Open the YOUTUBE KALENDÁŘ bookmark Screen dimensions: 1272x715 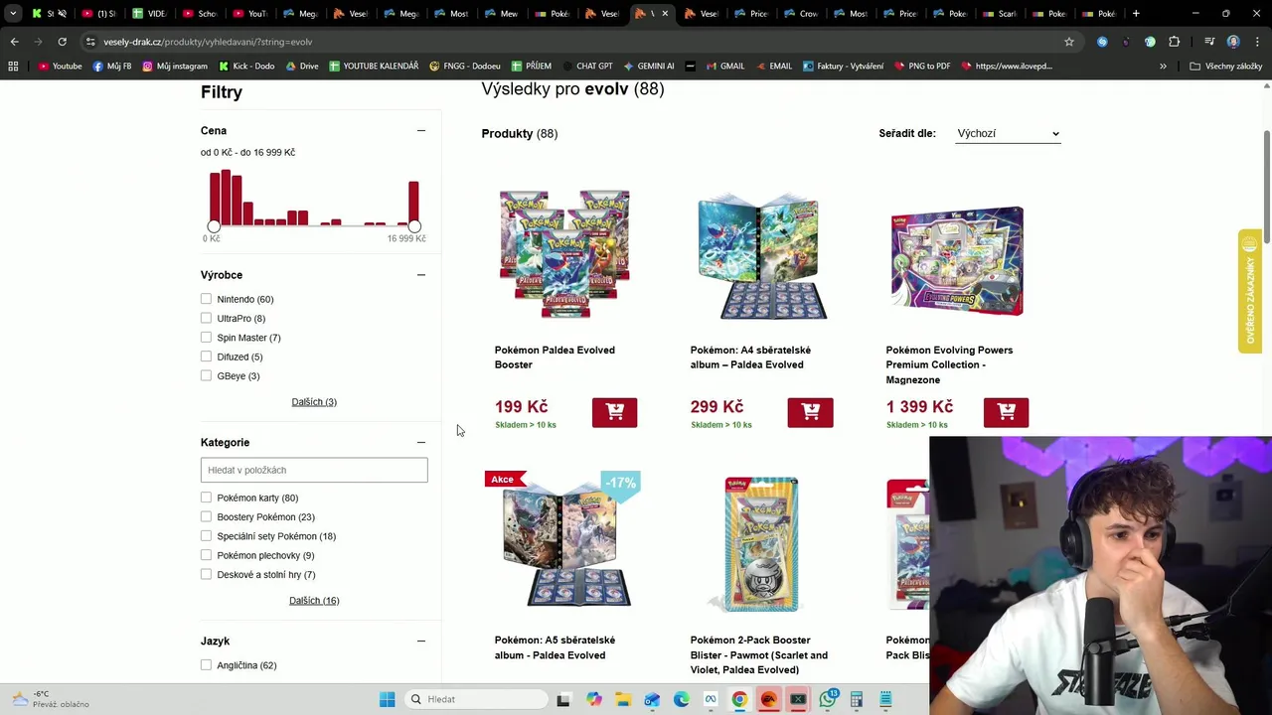point(374,67)
